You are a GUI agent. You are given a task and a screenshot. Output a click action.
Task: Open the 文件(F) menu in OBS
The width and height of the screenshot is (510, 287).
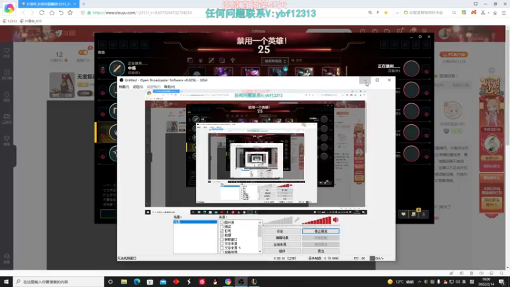pos(124,87)
